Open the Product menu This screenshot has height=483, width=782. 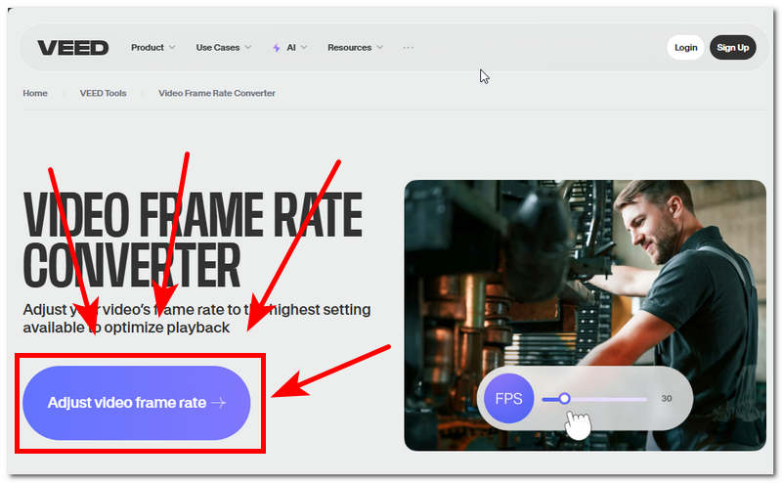coord(148,48)
